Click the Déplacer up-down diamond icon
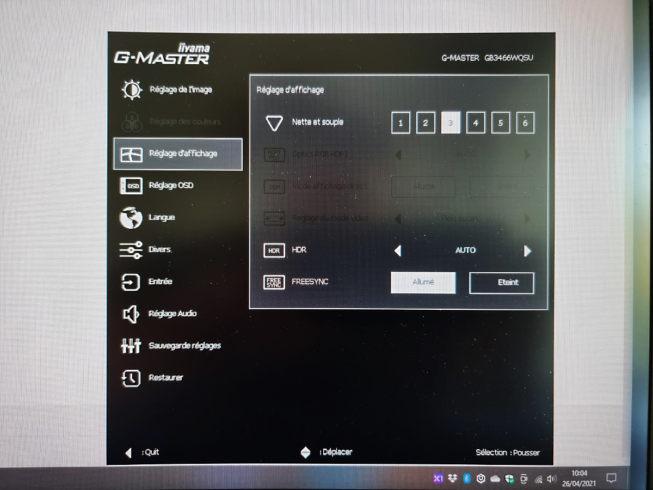Screen dimensions: 653x490 click(306, 452)
